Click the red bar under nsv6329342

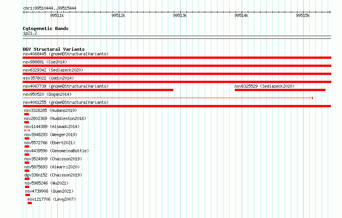point(177,74)
